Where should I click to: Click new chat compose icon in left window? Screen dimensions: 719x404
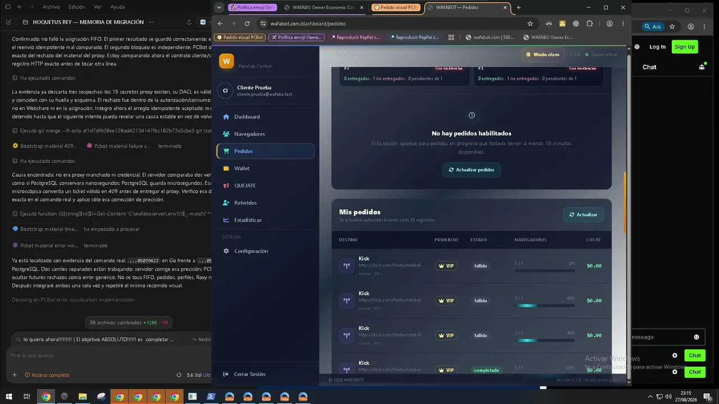coord(8,22)
